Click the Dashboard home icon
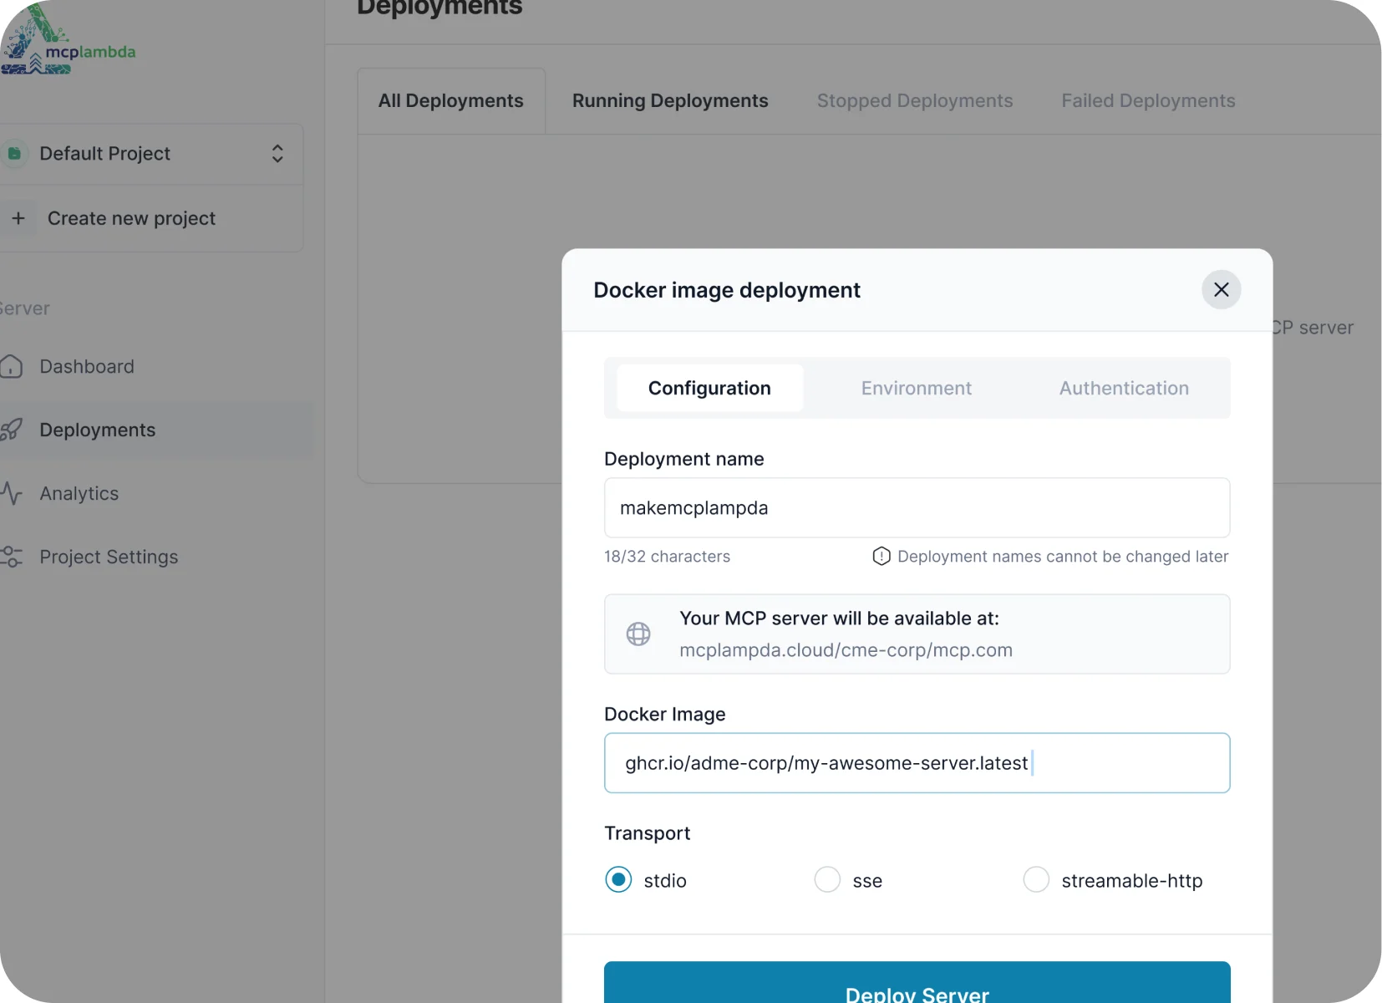The image size is (1382, 1003). point(12,367)
